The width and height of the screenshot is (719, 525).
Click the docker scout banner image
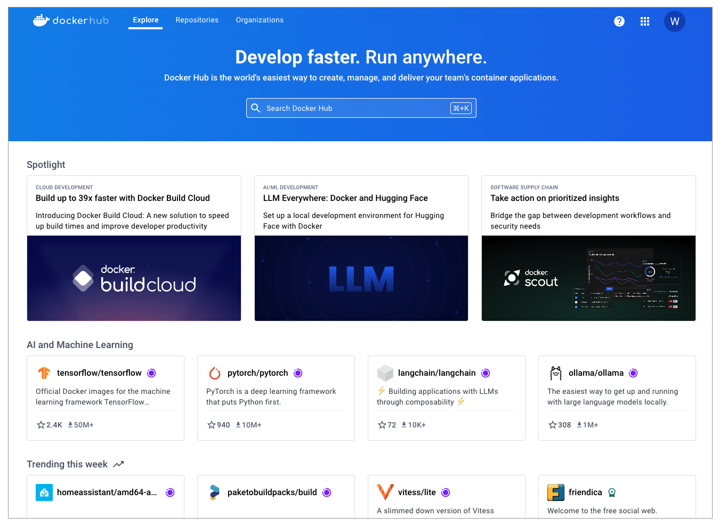(x=588, y=278)
